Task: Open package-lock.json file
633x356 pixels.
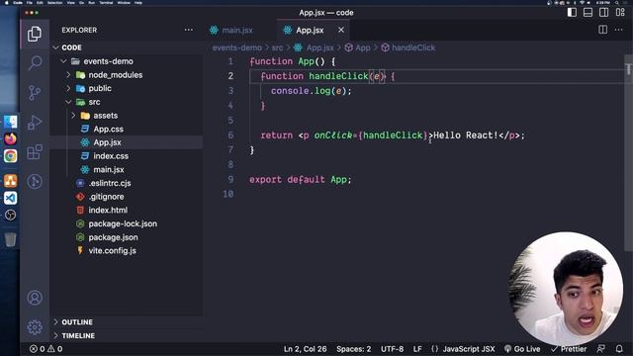Action: (123, 223)
